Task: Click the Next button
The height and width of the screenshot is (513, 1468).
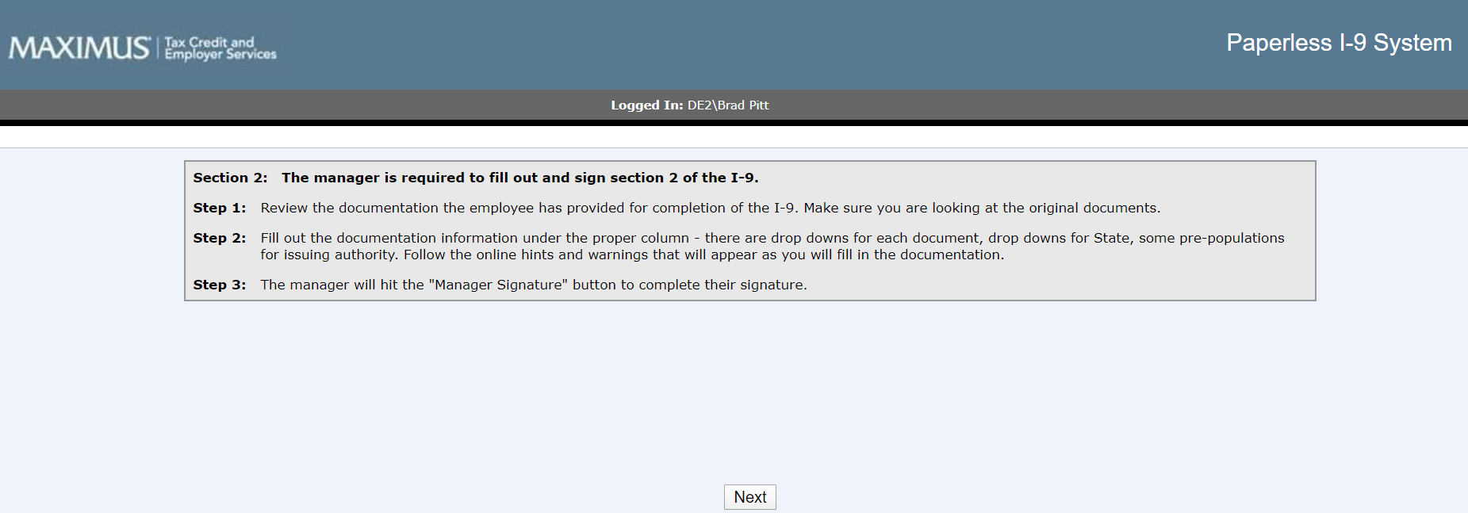Action: point(749,497)
